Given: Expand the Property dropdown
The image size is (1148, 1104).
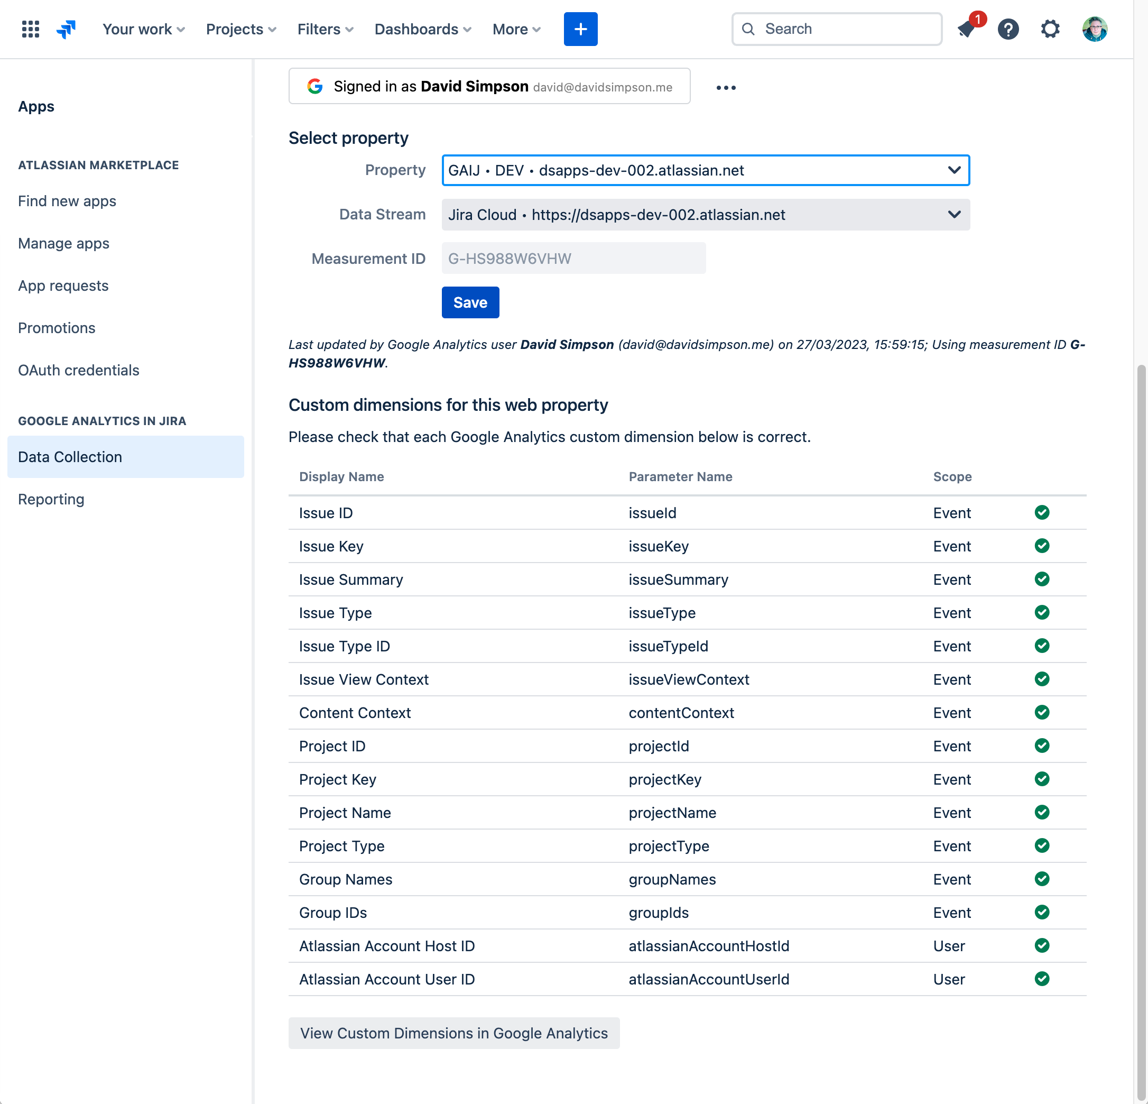Looking at the screenshot, I should (705, 170).
